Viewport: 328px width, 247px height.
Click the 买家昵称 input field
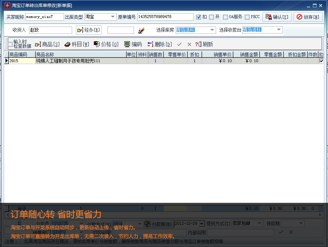[45, 17]
